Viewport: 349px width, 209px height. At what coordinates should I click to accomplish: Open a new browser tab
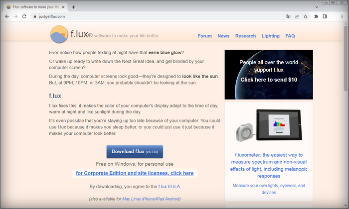click(73, 7)
